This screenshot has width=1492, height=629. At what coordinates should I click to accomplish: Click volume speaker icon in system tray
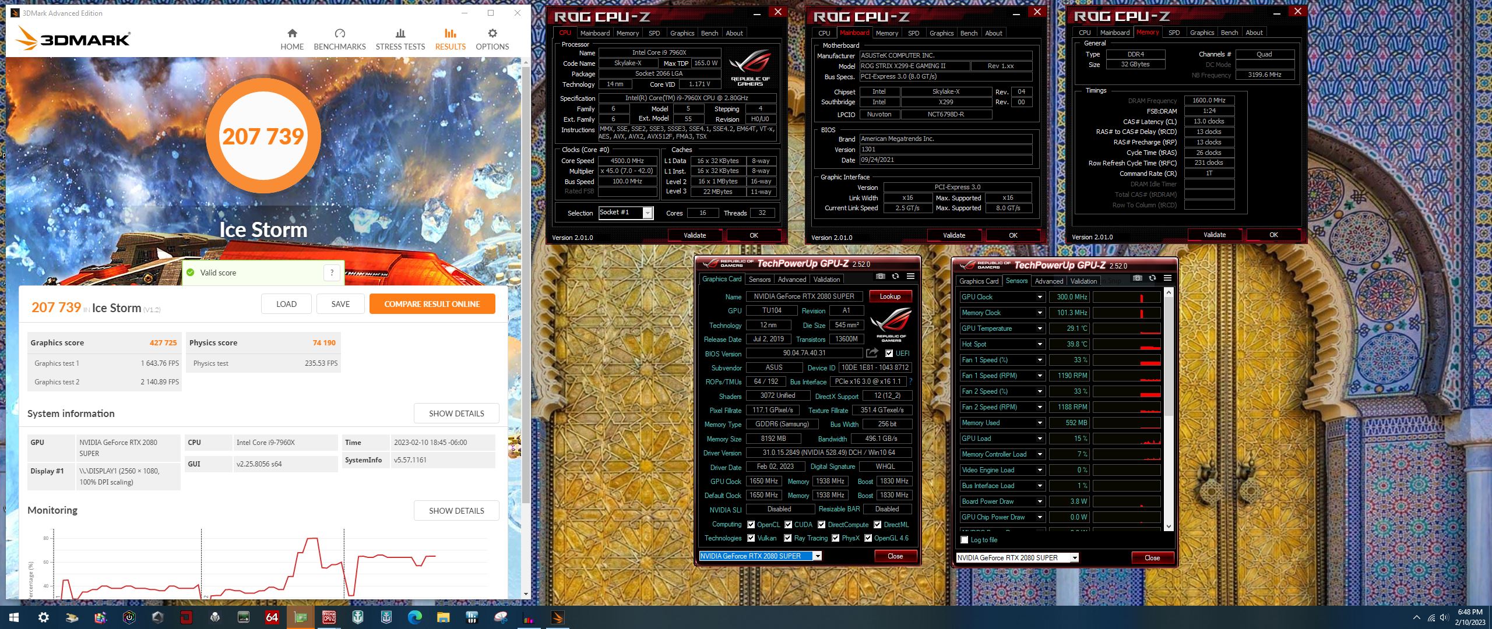click(x=1444, y=617)
